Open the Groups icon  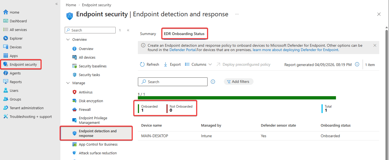click(x=5, y=99)
